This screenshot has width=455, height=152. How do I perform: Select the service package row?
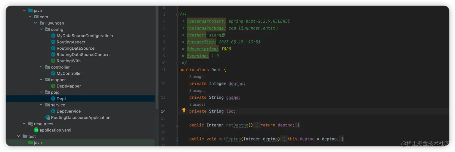tap(80, 105)
